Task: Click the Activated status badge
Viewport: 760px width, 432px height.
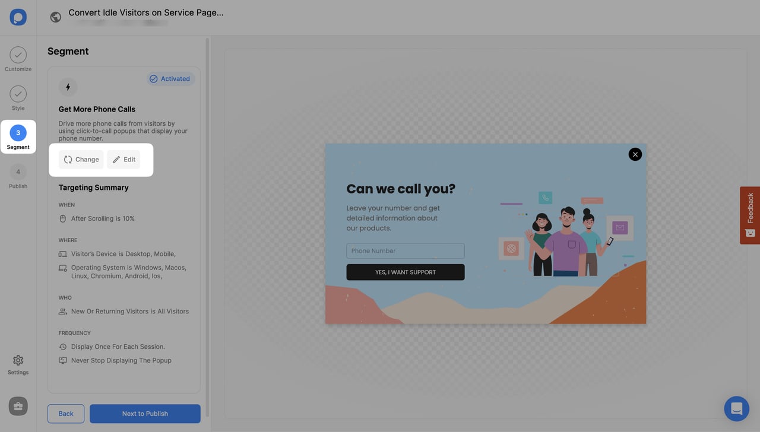Action: tap(170, 78)
